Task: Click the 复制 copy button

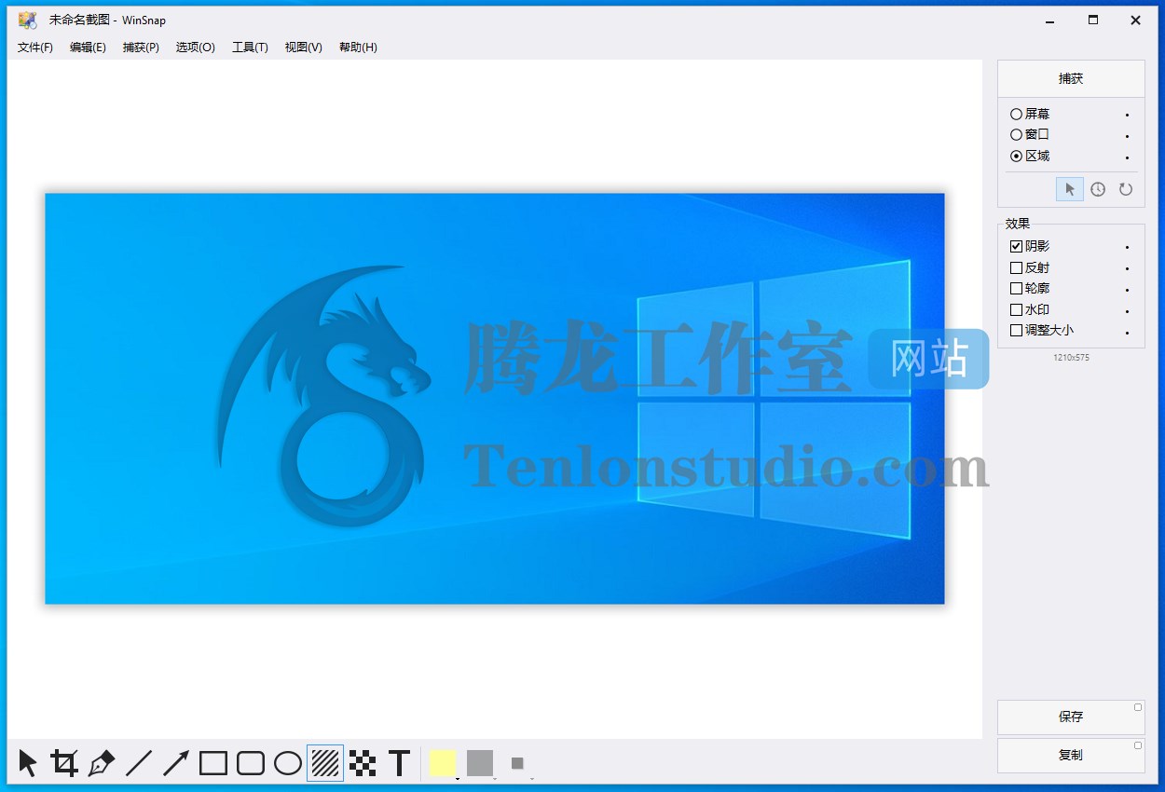Action: click(1071, 756)
